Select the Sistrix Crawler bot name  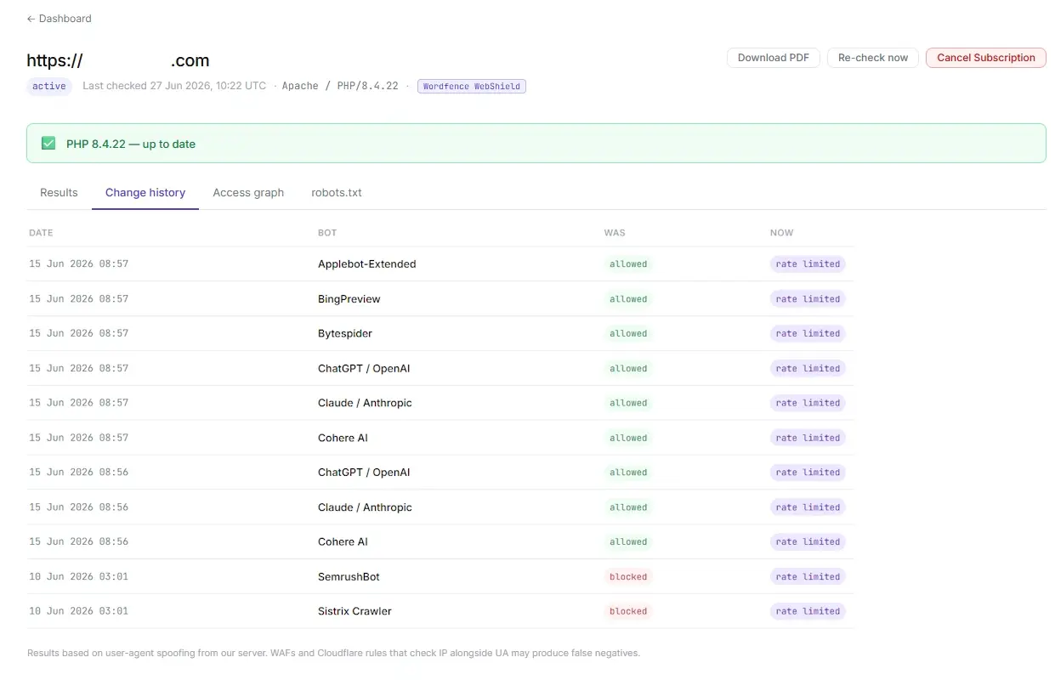(x=355, y=611)
